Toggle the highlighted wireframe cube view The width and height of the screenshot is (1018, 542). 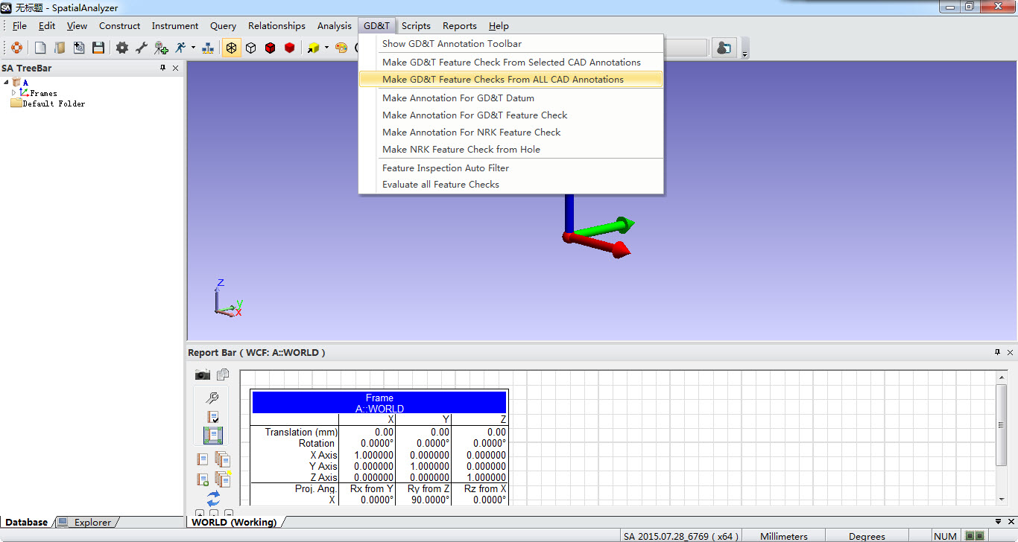[x=232, y=48]
